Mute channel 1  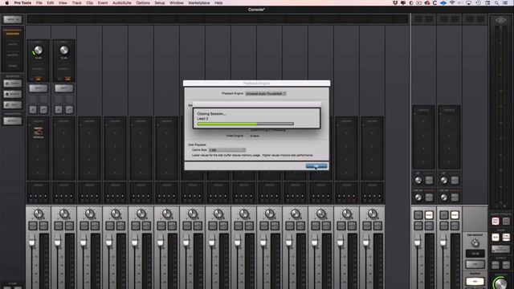click(x=43, y=226)
